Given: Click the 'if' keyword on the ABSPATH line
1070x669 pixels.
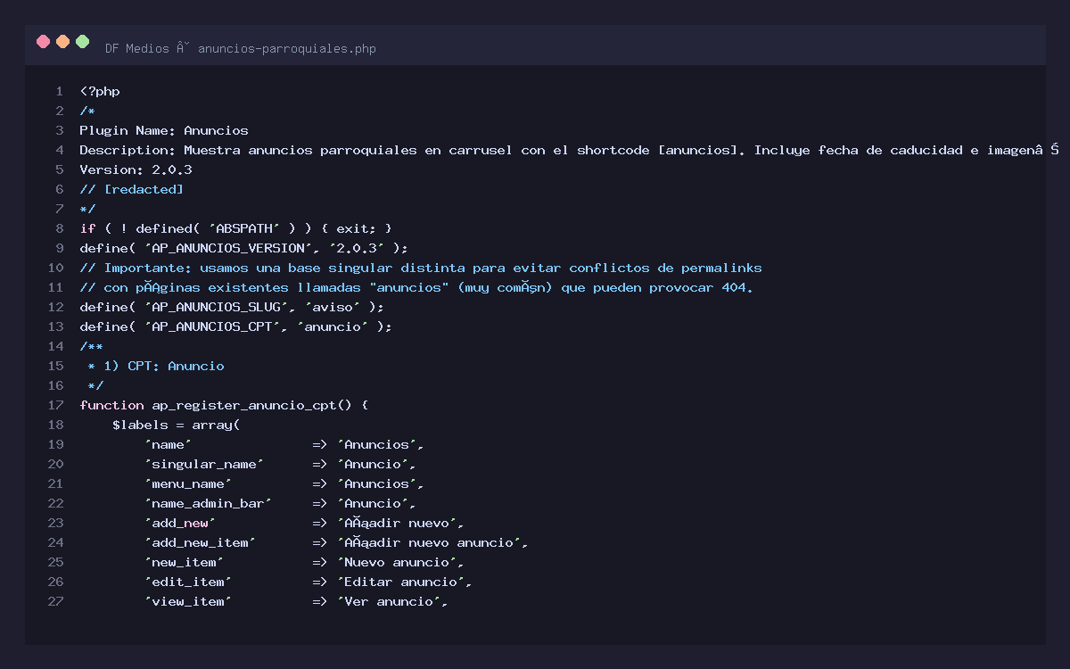Looking at the screenshot, I should click(x=87, y=228).
